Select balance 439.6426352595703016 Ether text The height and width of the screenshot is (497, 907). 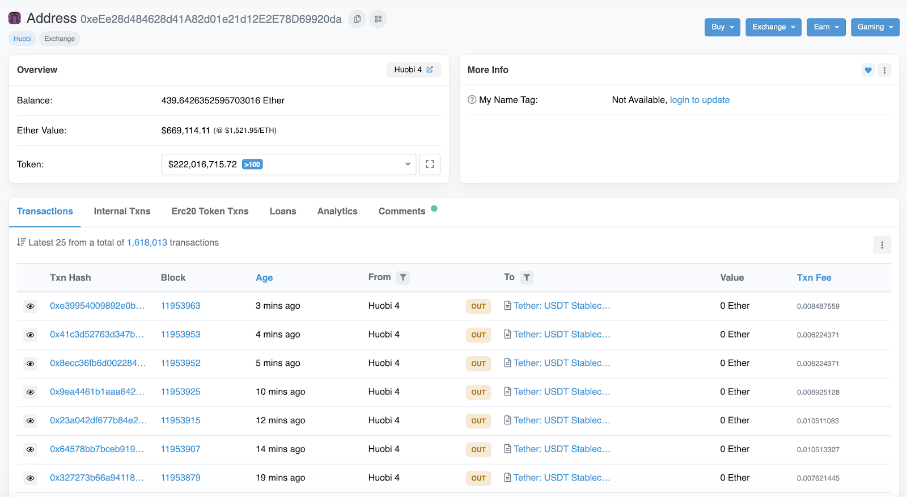[223, 100]
